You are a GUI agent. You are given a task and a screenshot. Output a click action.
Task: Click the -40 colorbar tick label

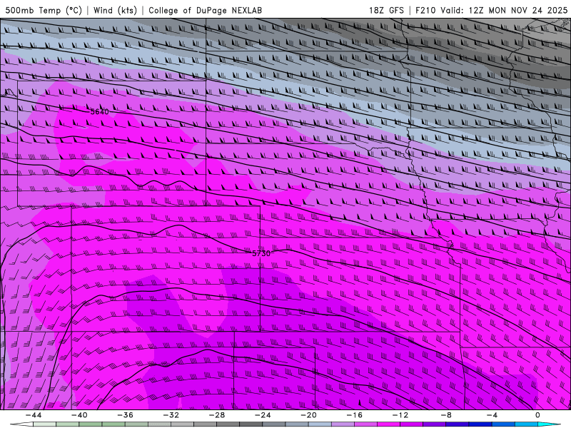(79, 415)
